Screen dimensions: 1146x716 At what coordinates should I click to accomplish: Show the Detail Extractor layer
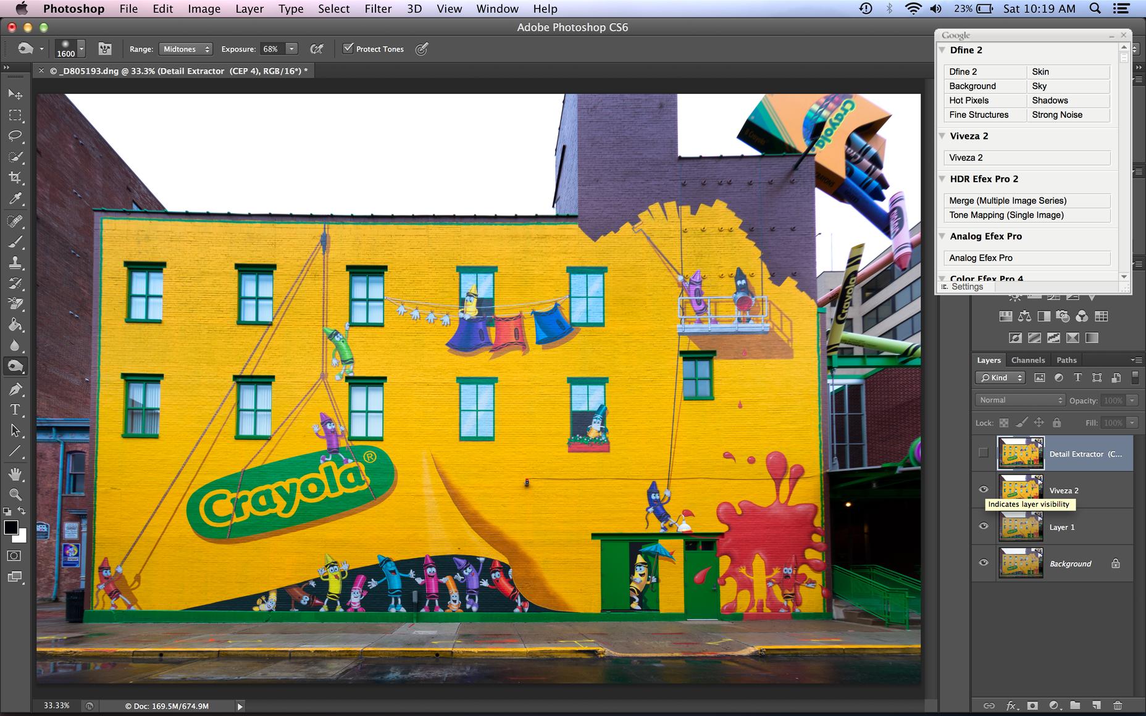(983, 453)
